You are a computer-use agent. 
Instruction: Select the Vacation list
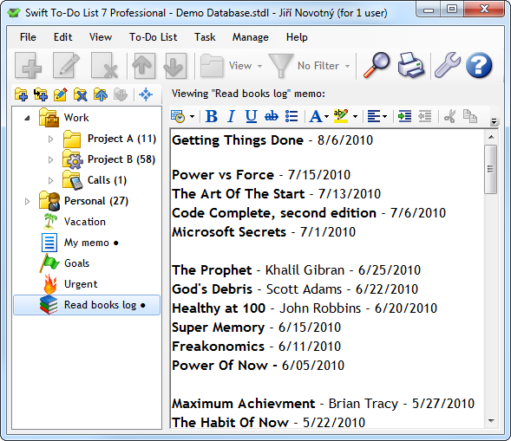85,222
